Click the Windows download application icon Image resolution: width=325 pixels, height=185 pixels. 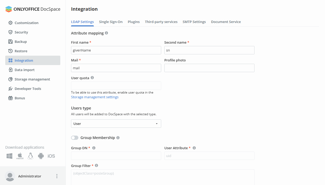tap(9, 156)
